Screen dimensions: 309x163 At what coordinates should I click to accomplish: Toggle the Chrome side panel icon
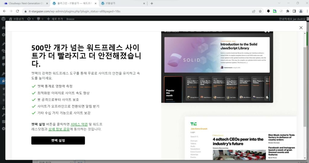click(x=294, y=11)
